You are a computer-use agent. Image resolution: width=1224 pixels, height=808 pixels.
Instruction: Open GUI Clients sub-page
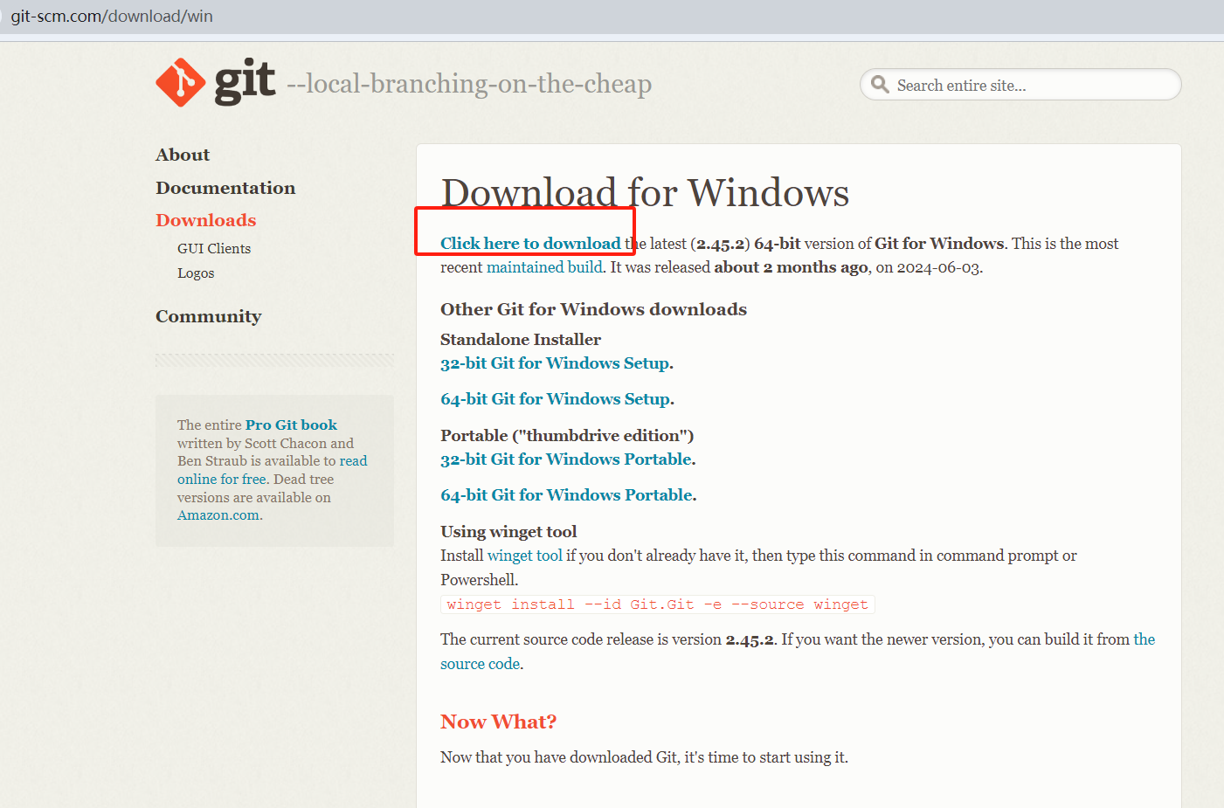[214, 249]
